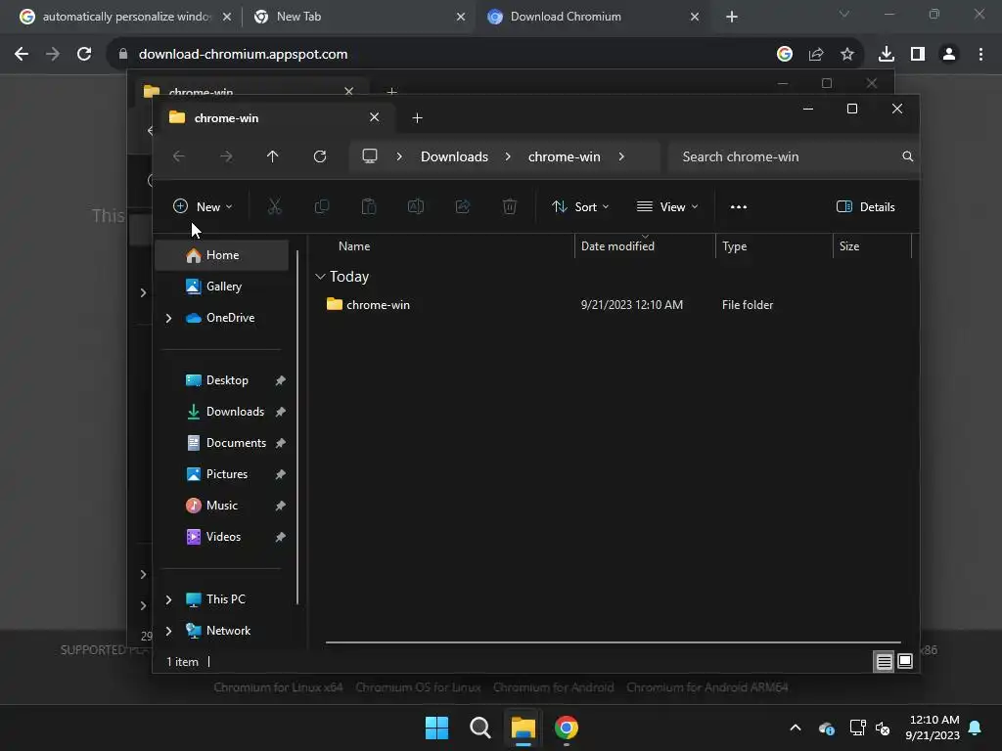Click the Copy icon in Explorer toolbar

(321, 206)
